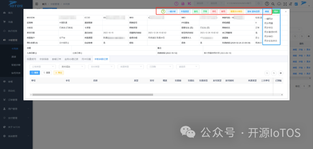Click the IoTOS avatar logo at top right

coord(304,3)
